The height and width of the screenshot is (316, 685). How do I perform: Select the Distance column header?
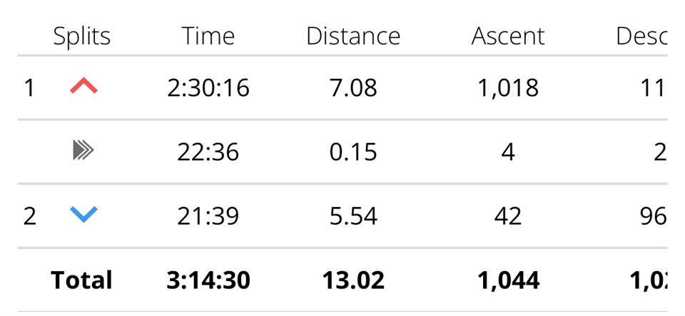[353, 36]
